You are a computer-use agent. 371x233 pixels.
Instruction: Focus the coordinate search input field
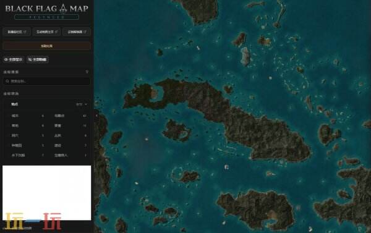46,81
